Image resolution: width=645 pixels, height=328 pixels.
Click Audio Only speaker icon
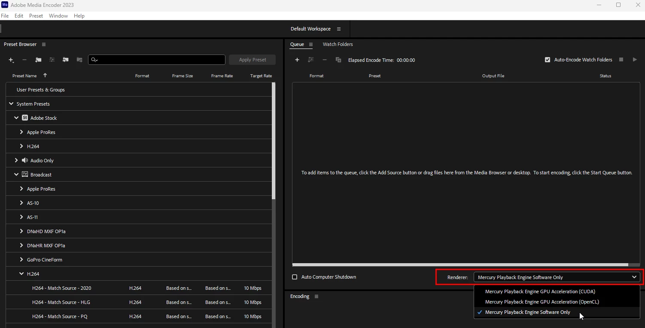[x=25, y=160]
